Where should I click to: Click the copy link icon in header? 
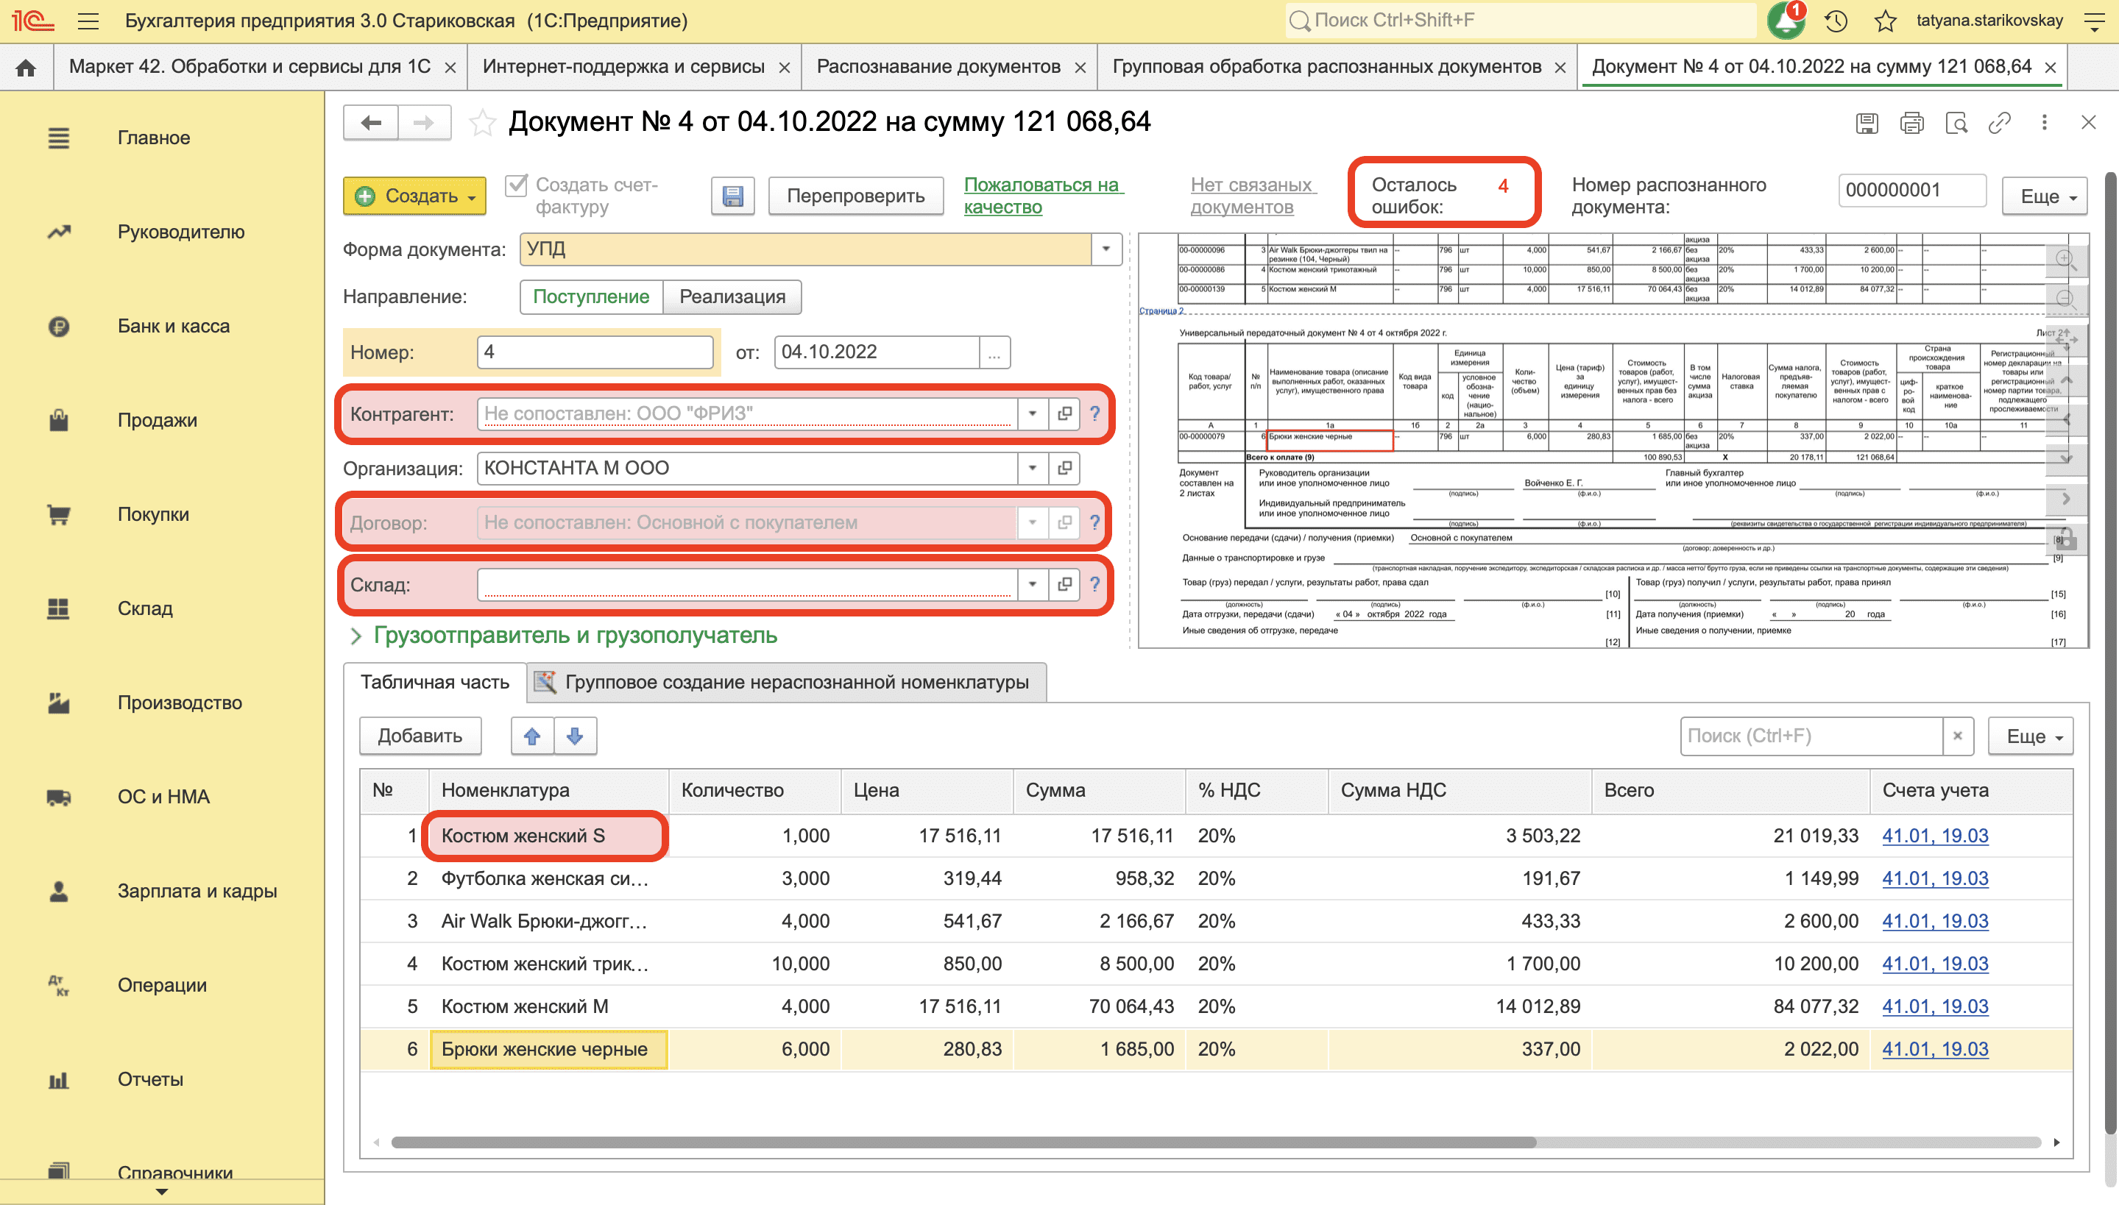coord(1999,124)
